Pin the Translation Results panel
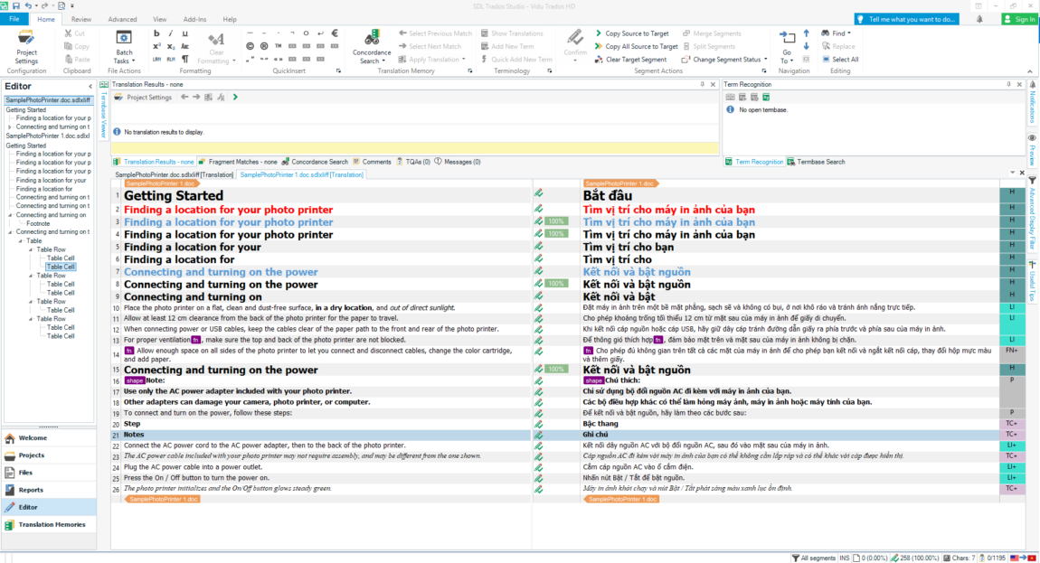Screen dimensions: 1040x563 [703, 84]
